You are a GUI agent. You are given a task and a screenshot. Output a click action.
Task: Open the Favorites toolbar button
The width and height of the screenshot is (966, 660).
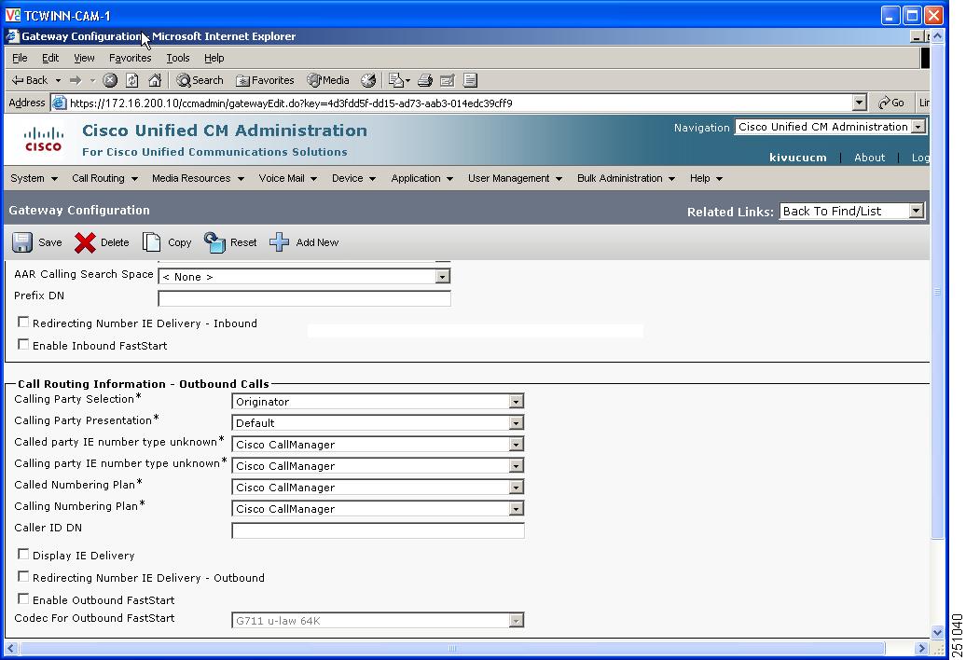pyautogui.click(x=265, y=80)
